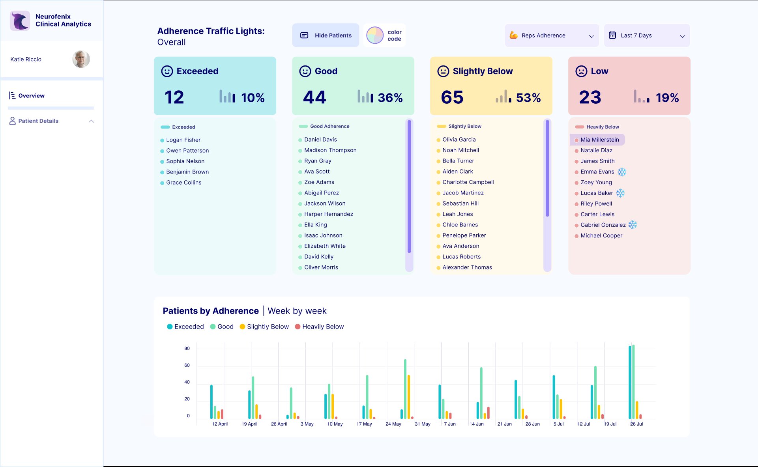Click the 24 May axis label
758x467 pixels.
393,424
